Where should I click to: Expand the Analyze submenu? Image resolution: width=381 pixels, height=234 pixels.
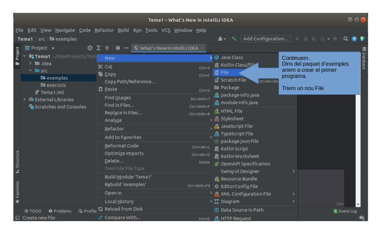coord(155,120)
